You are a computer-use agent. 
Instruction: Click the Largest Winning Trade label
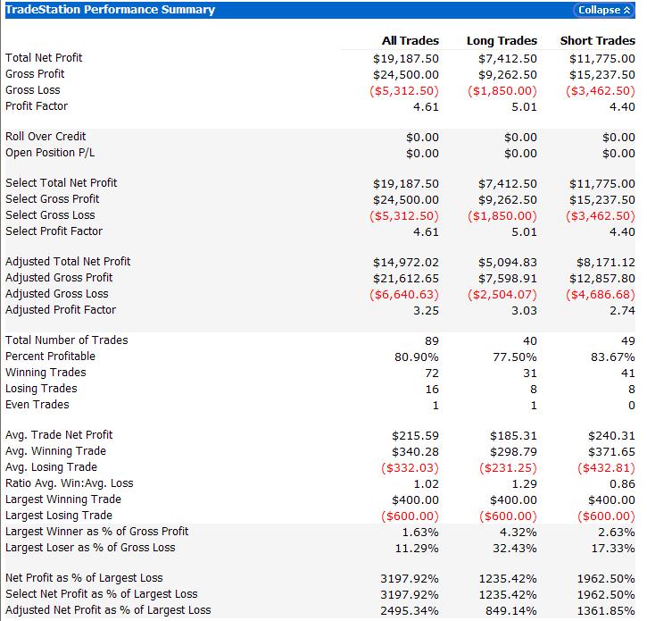coord(63,499)
